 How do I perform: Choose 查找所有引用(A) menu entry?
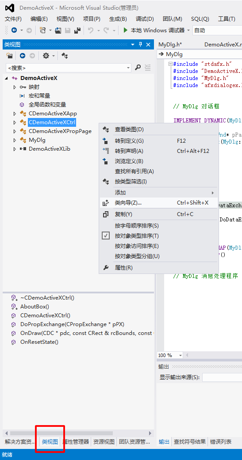coord(158,171)
